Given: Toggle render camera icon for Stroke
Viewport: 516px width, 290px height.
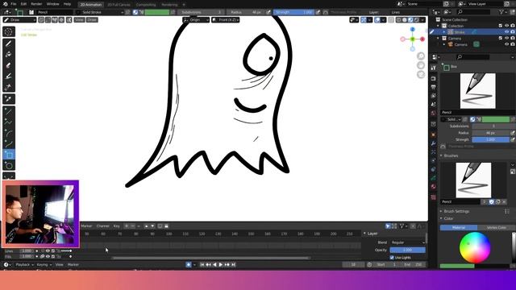Looking at the screenshot, I should pyautogui.click(x=513, y=32).
